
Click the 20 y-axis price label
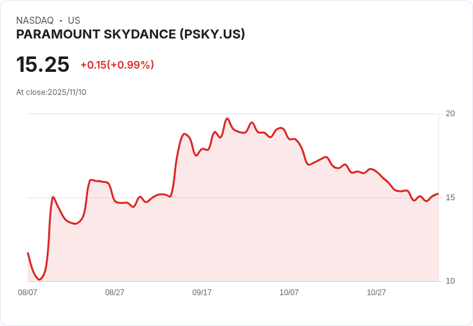[451, 114]
